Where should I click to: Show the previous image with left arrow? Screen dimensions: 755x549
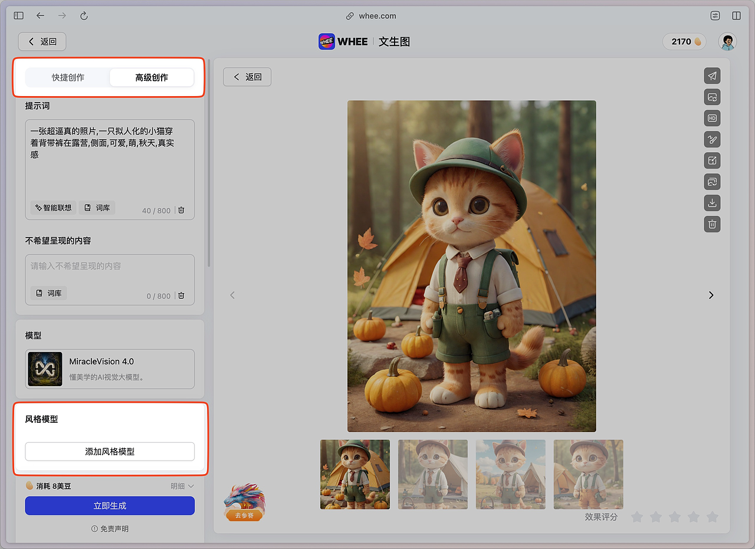232,295
